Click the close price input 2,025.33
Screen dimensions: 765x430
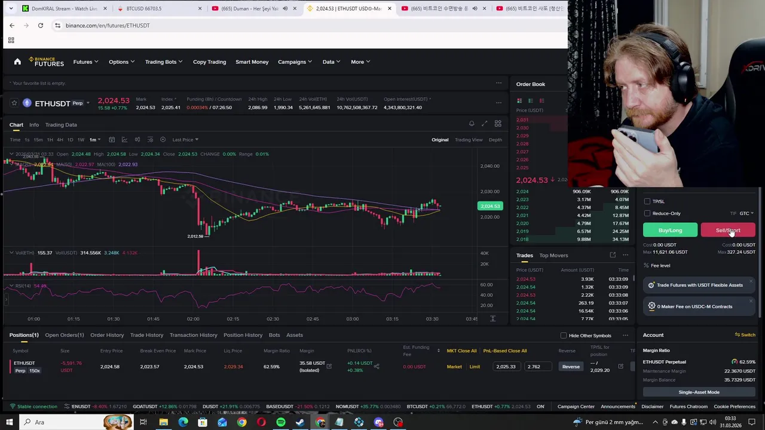coord(507,367)
